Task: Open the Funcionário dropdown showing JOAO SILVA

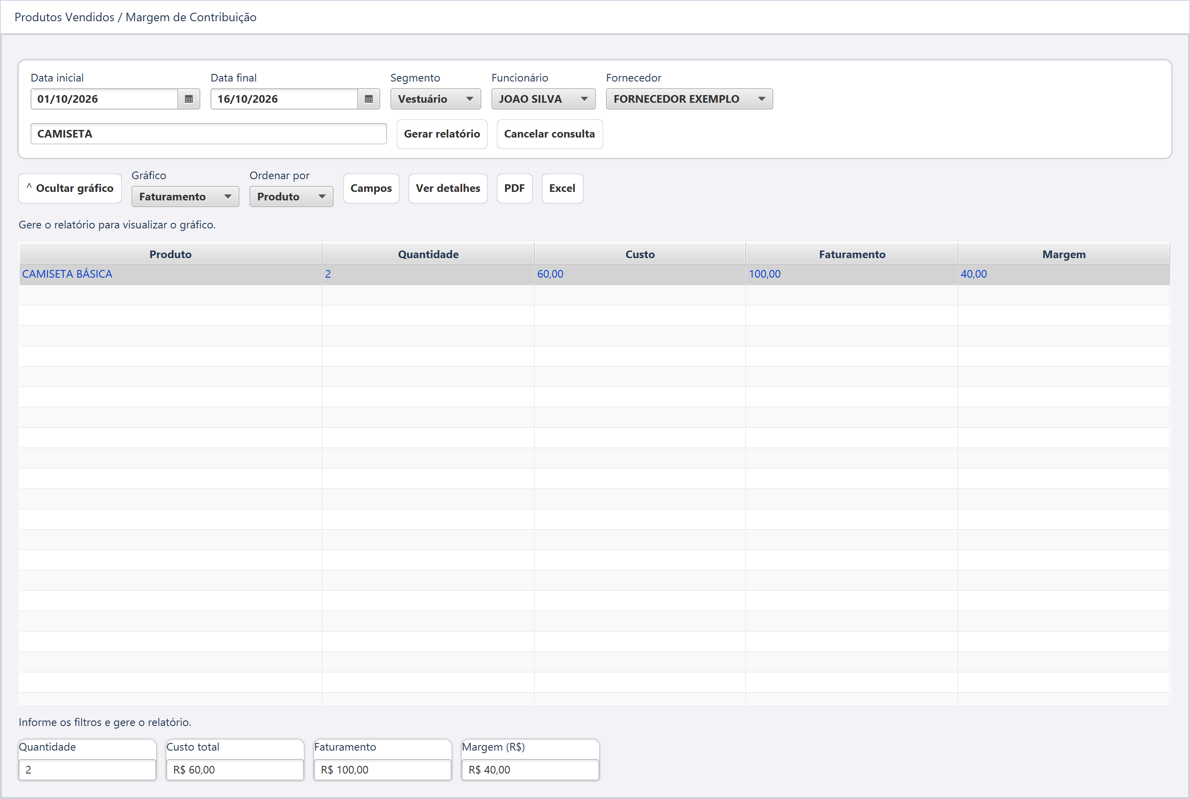Action: (543, 99)
